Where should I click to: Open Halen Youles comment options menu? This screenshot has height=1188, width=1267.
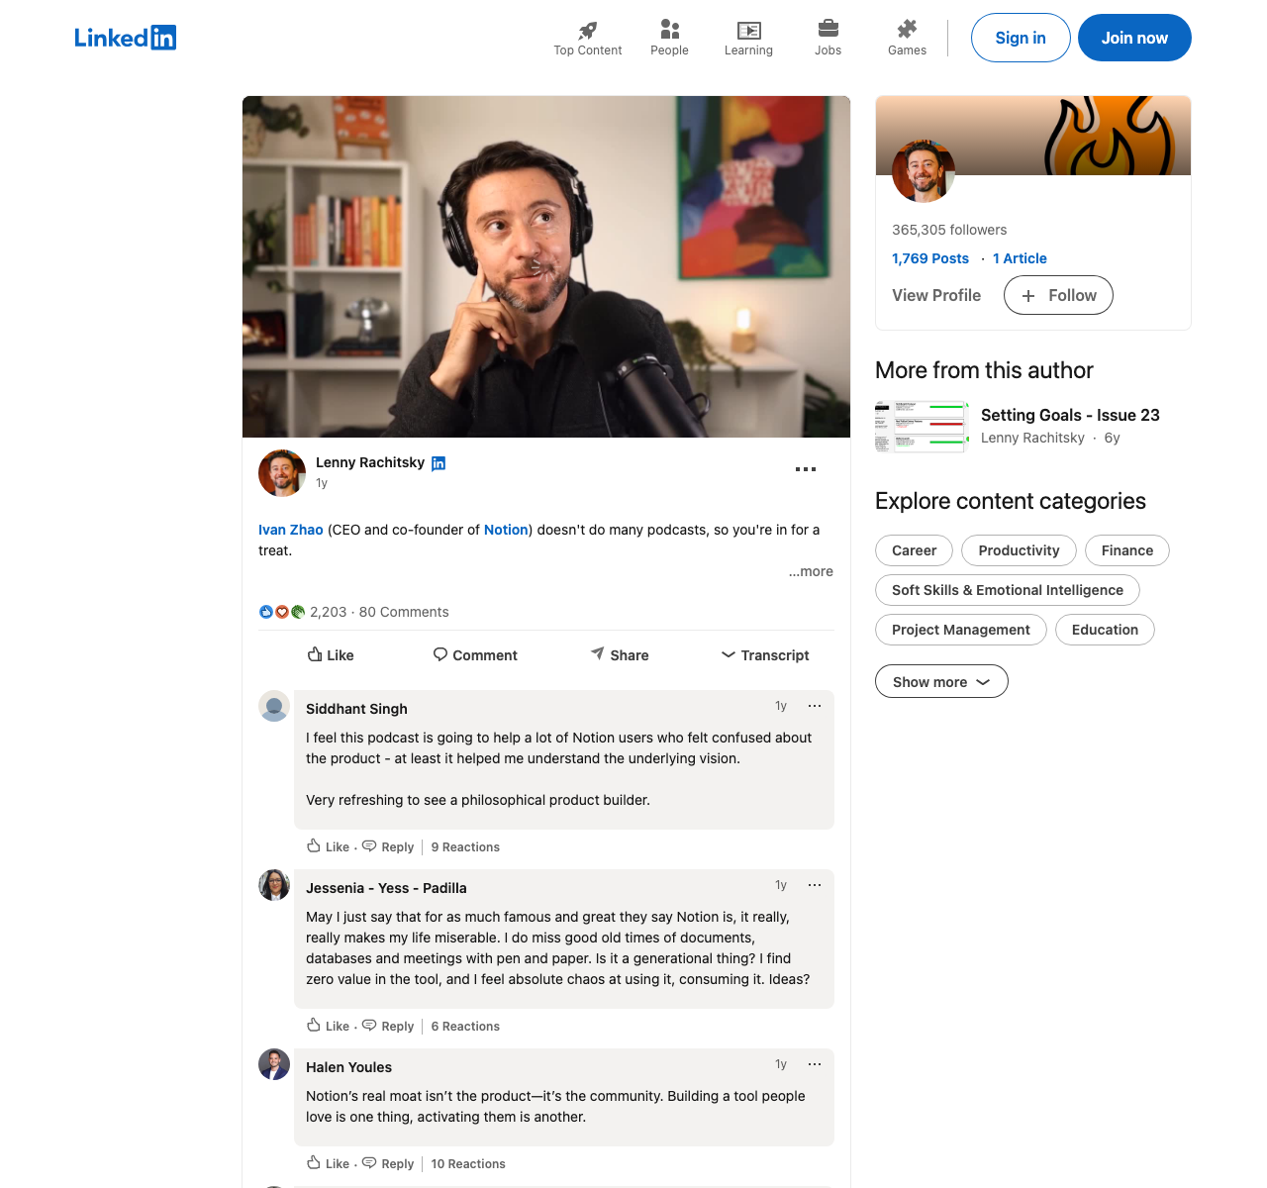(x=815, y=1064)
